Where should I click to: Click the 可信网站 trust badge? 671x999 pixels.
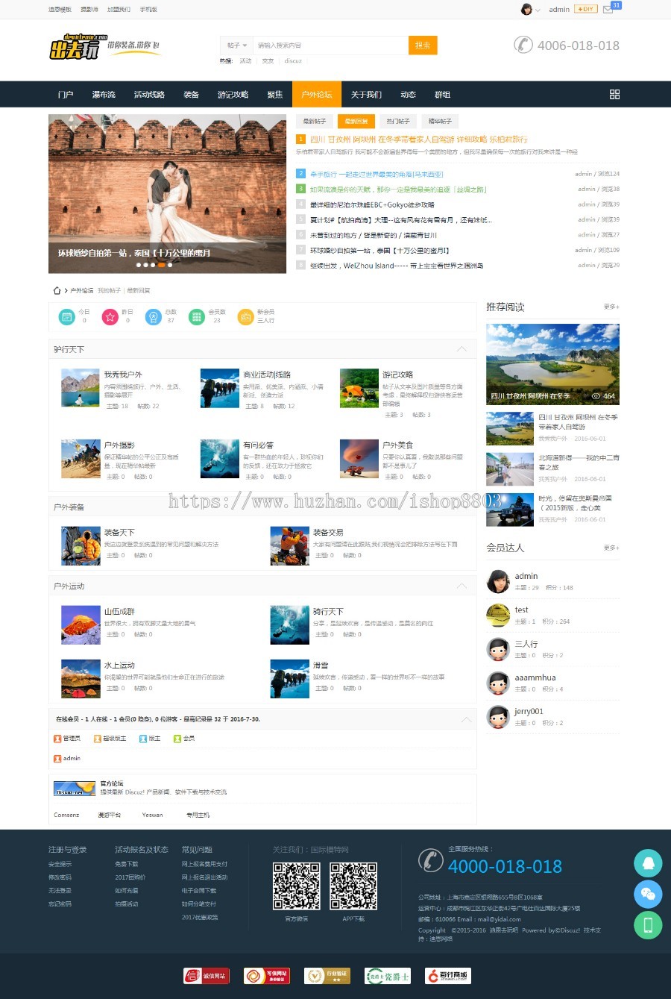267,976
